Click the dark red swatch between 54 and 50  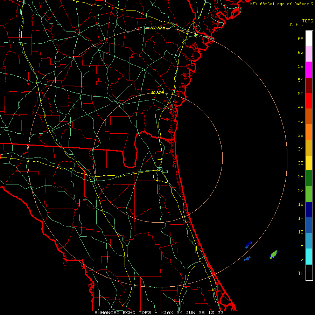(309, 85)
